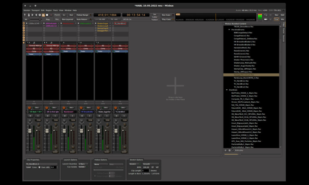The image size is (309, 185).
Task: Collapse the OneShots folder
Action: (227, 90)
